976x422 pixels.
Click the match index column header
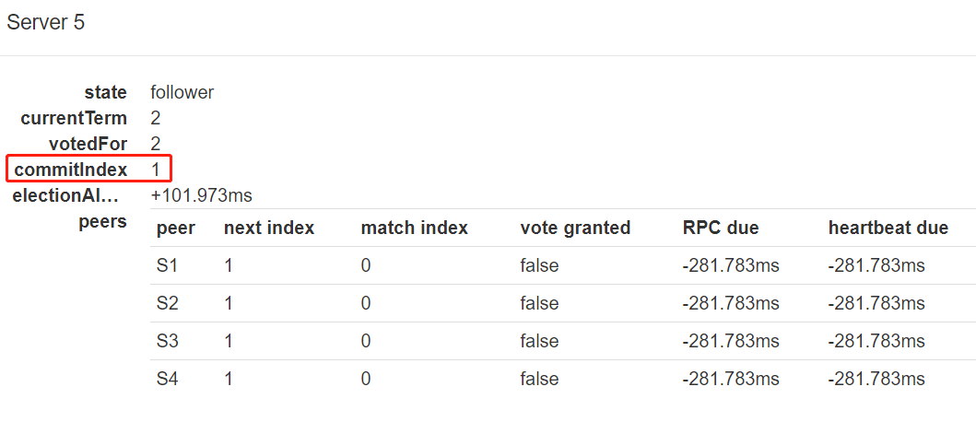(x=414, y=229)
